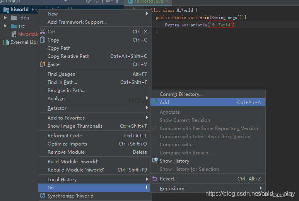This screenshot has height=201, width=299.
Task: Click the main method name in editor
Action: [x=204, y=17]
